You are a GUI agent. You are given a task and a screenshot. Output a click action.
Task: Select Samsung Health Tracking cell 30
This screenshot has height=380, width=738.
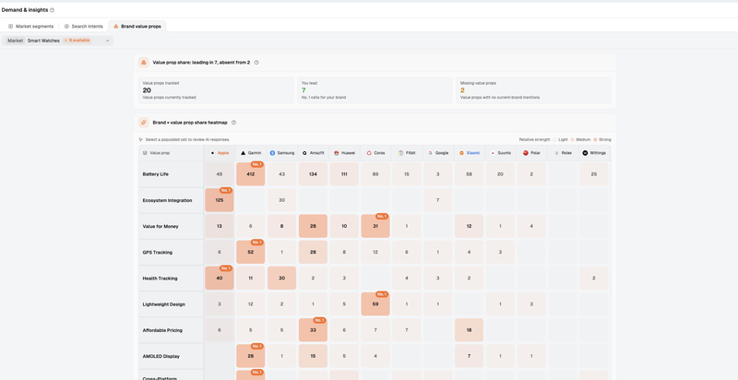(x=281, y=278)
